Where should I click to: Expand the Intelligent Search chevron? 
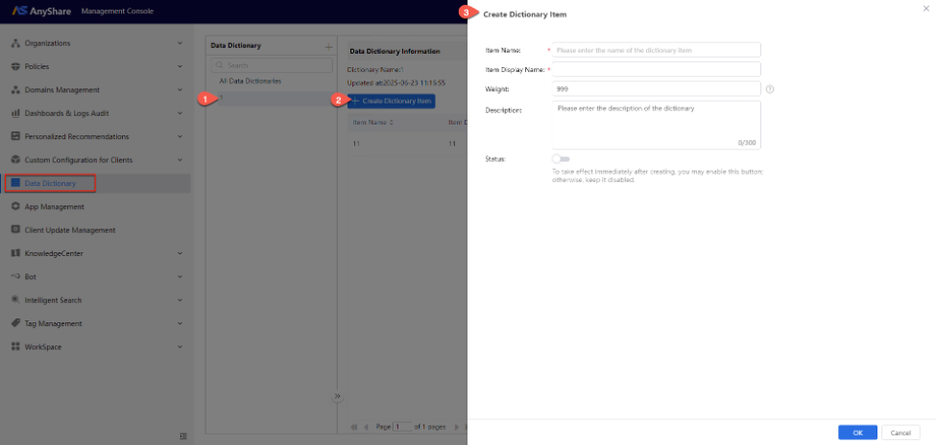[180, 300]
